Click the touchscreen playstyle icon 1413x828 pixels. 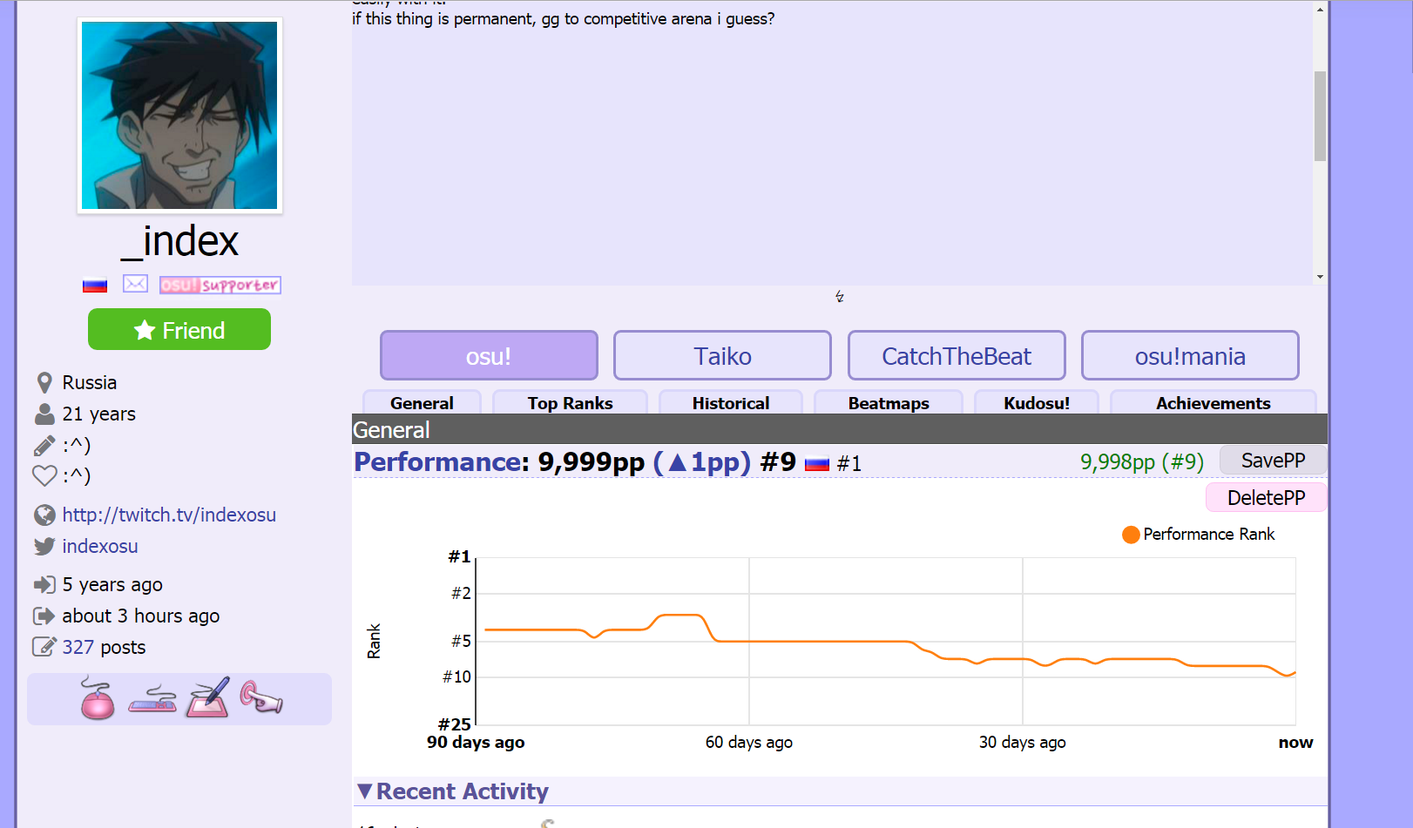[261, 697]
